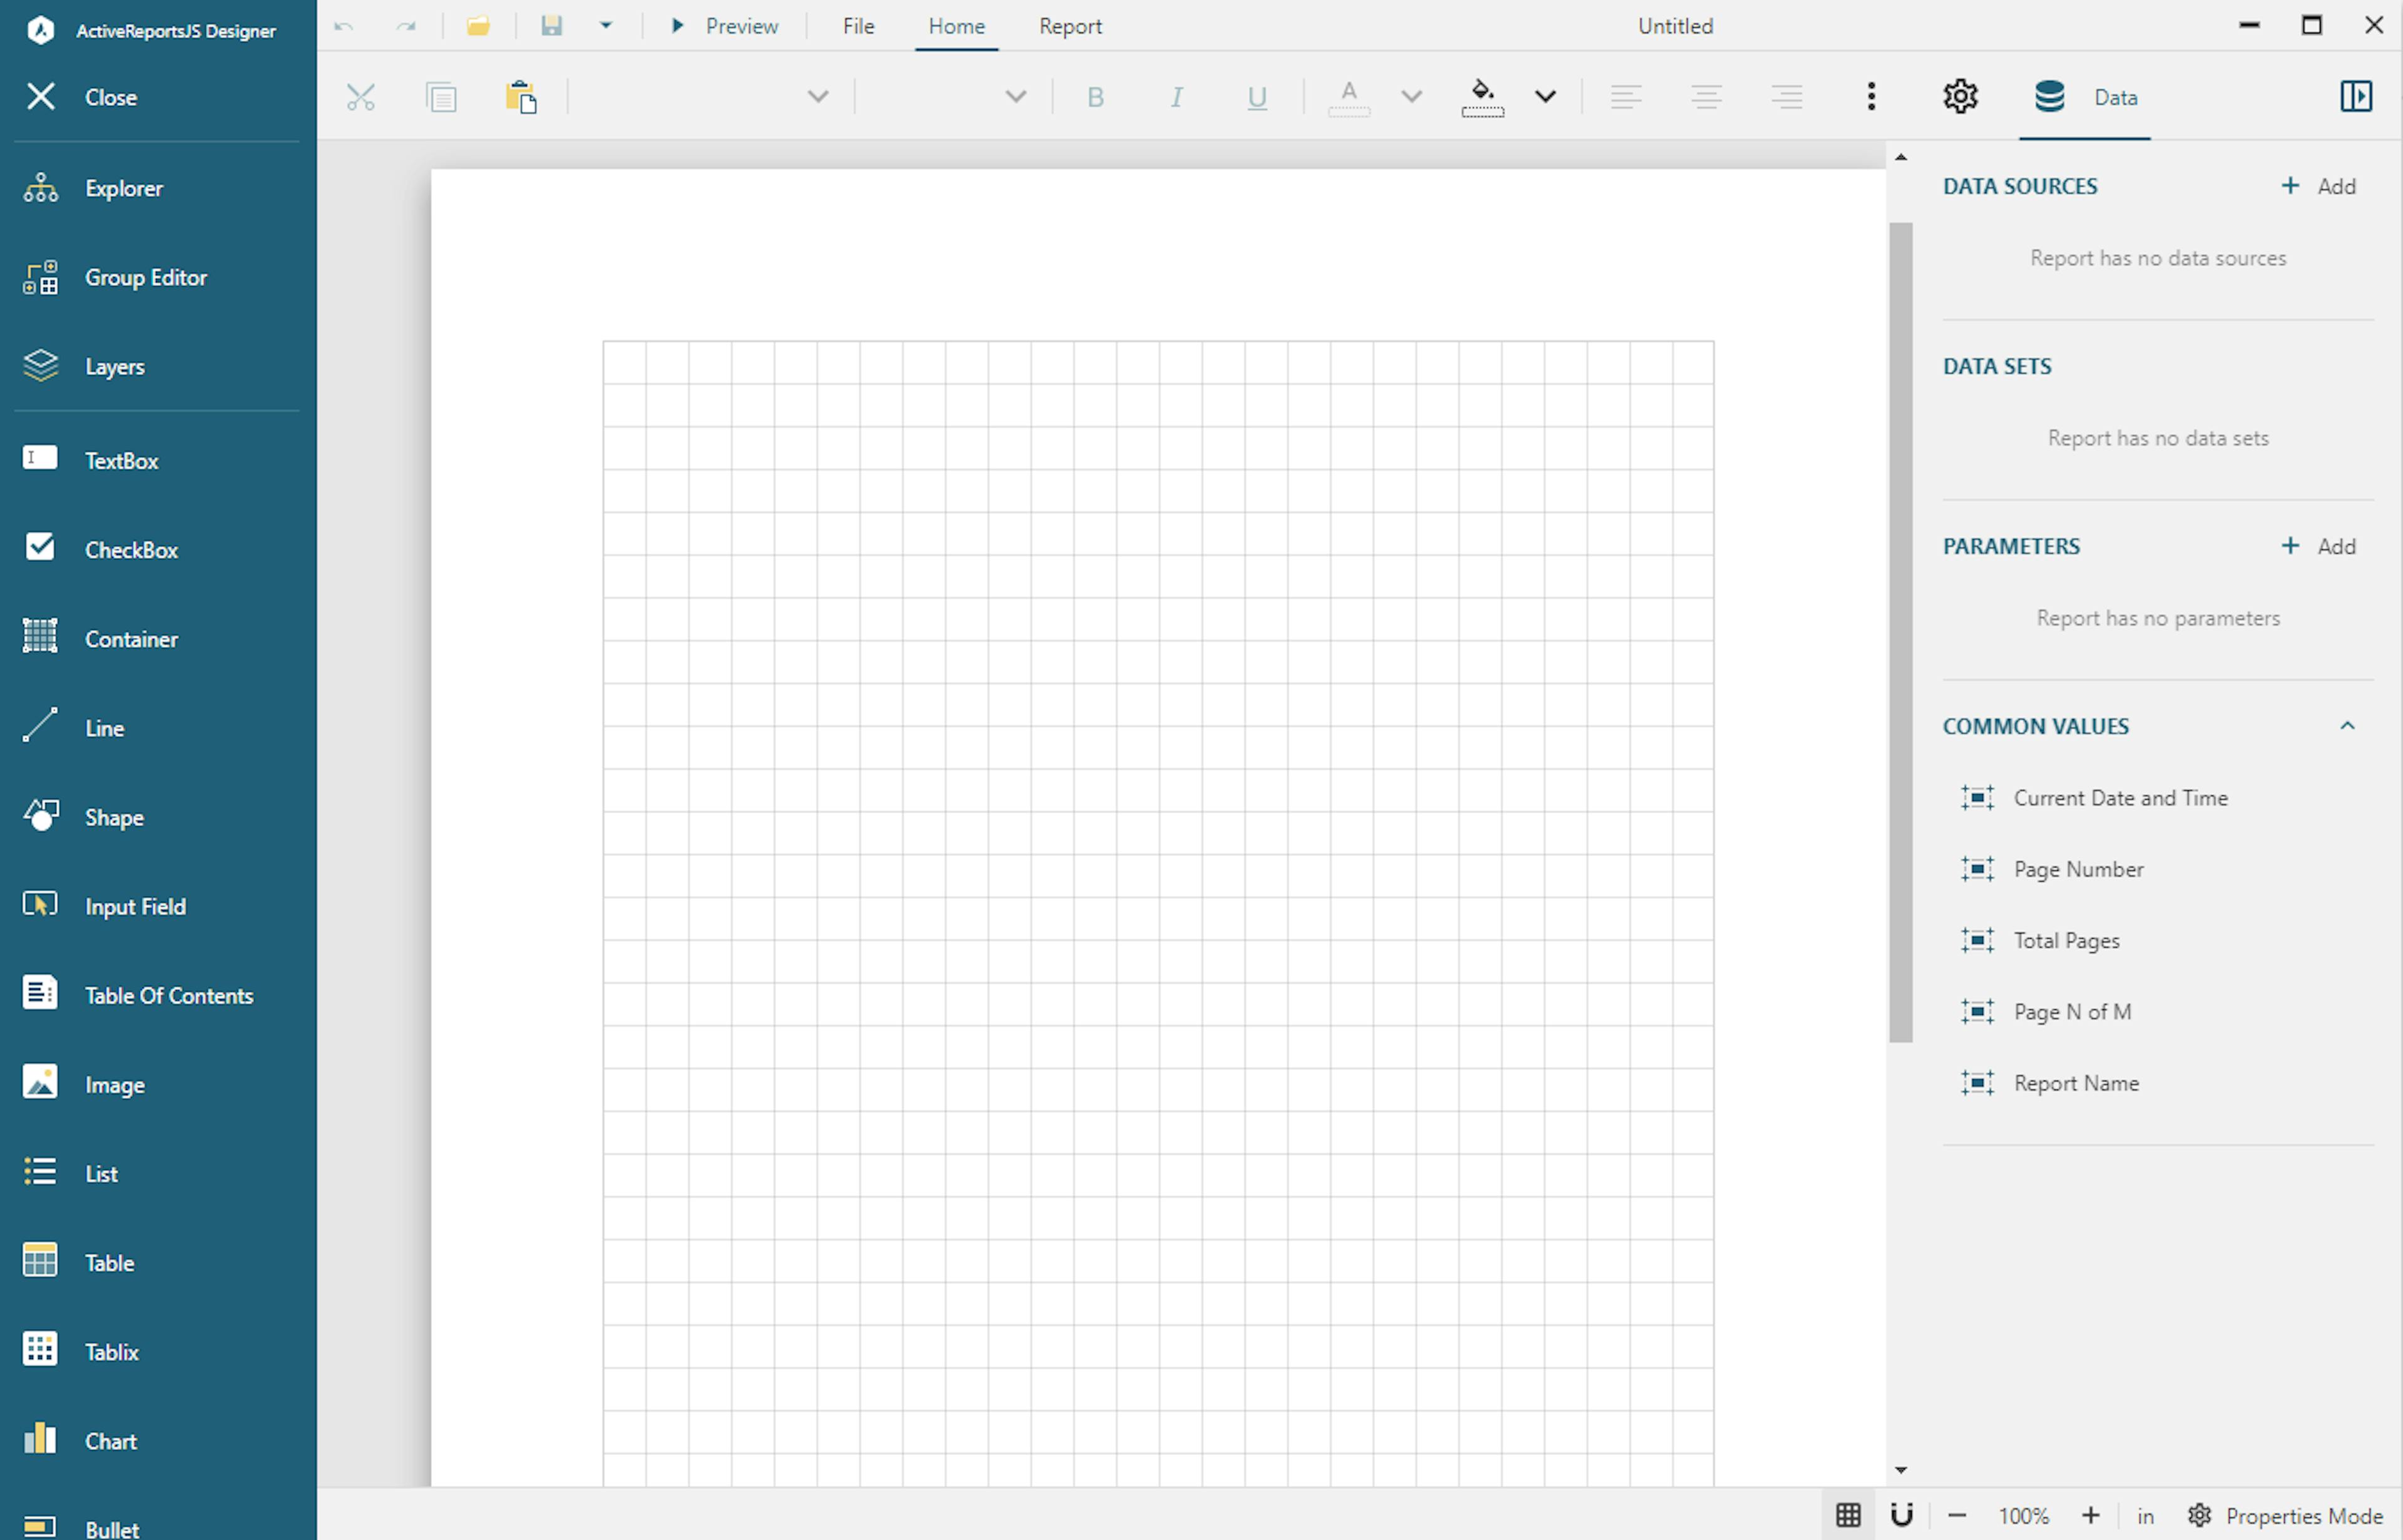Image resolution: width=2403 pixels, height=1540 pixels.
Task: Open the background fill color dropdown arrow
Action: pos(1545,97)
